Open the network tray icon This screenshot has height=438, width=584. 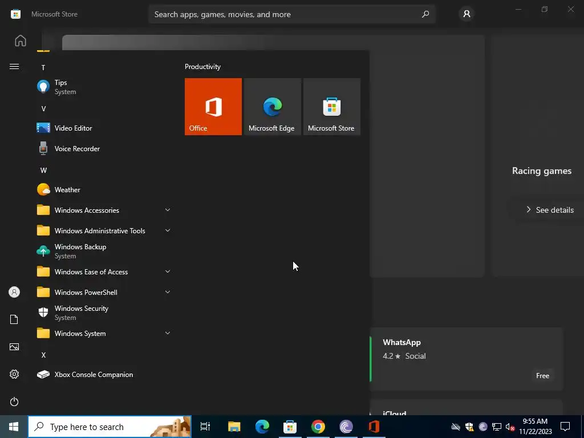tap(497, 427)
